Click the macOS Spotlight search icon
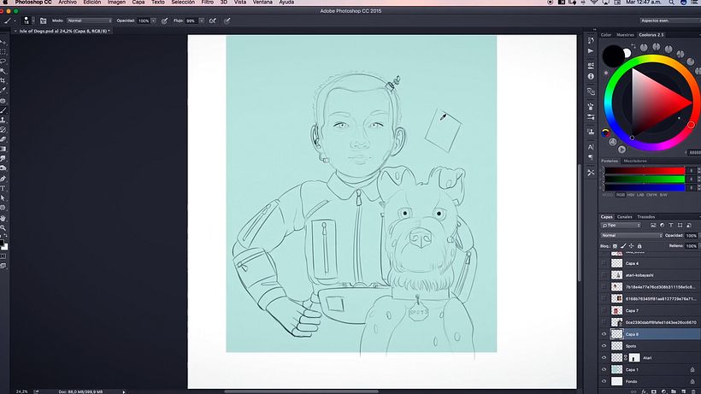The height and width of the screenshot is (394, 701). (x=671, y=3)
